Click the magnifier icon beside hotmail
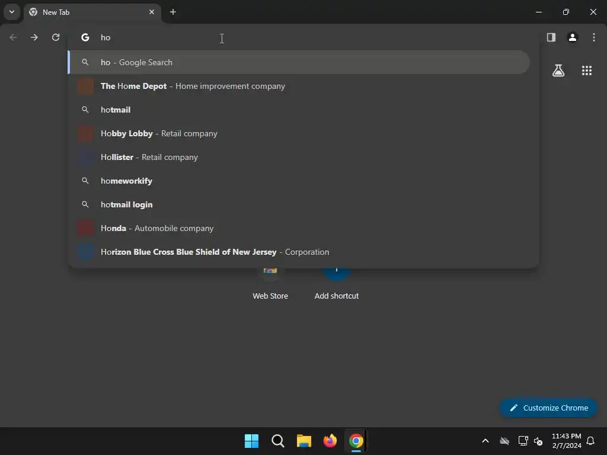The width and height of the screenshot is (607, 455). 85,110
